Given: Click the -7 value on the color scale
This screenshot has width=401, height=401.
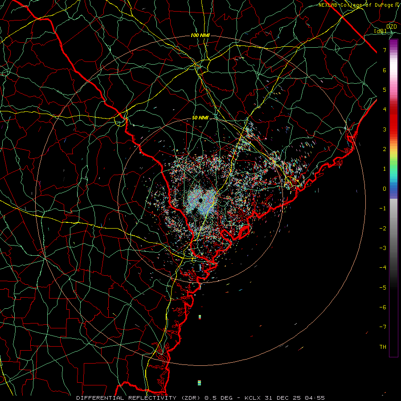Looking at the screenshot, I should 383,327.
